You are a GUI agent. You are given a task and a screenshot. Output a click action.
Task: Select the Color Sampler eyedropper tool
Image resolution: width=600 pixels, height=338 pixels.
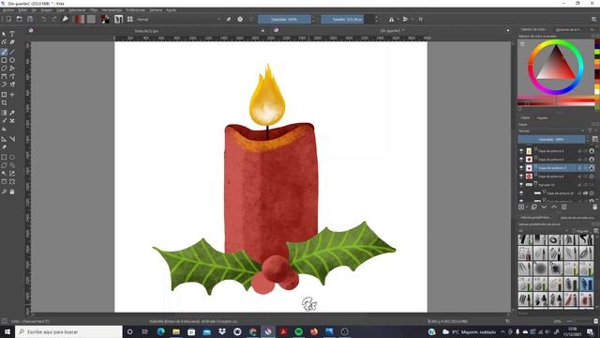(x=12, y=113)
